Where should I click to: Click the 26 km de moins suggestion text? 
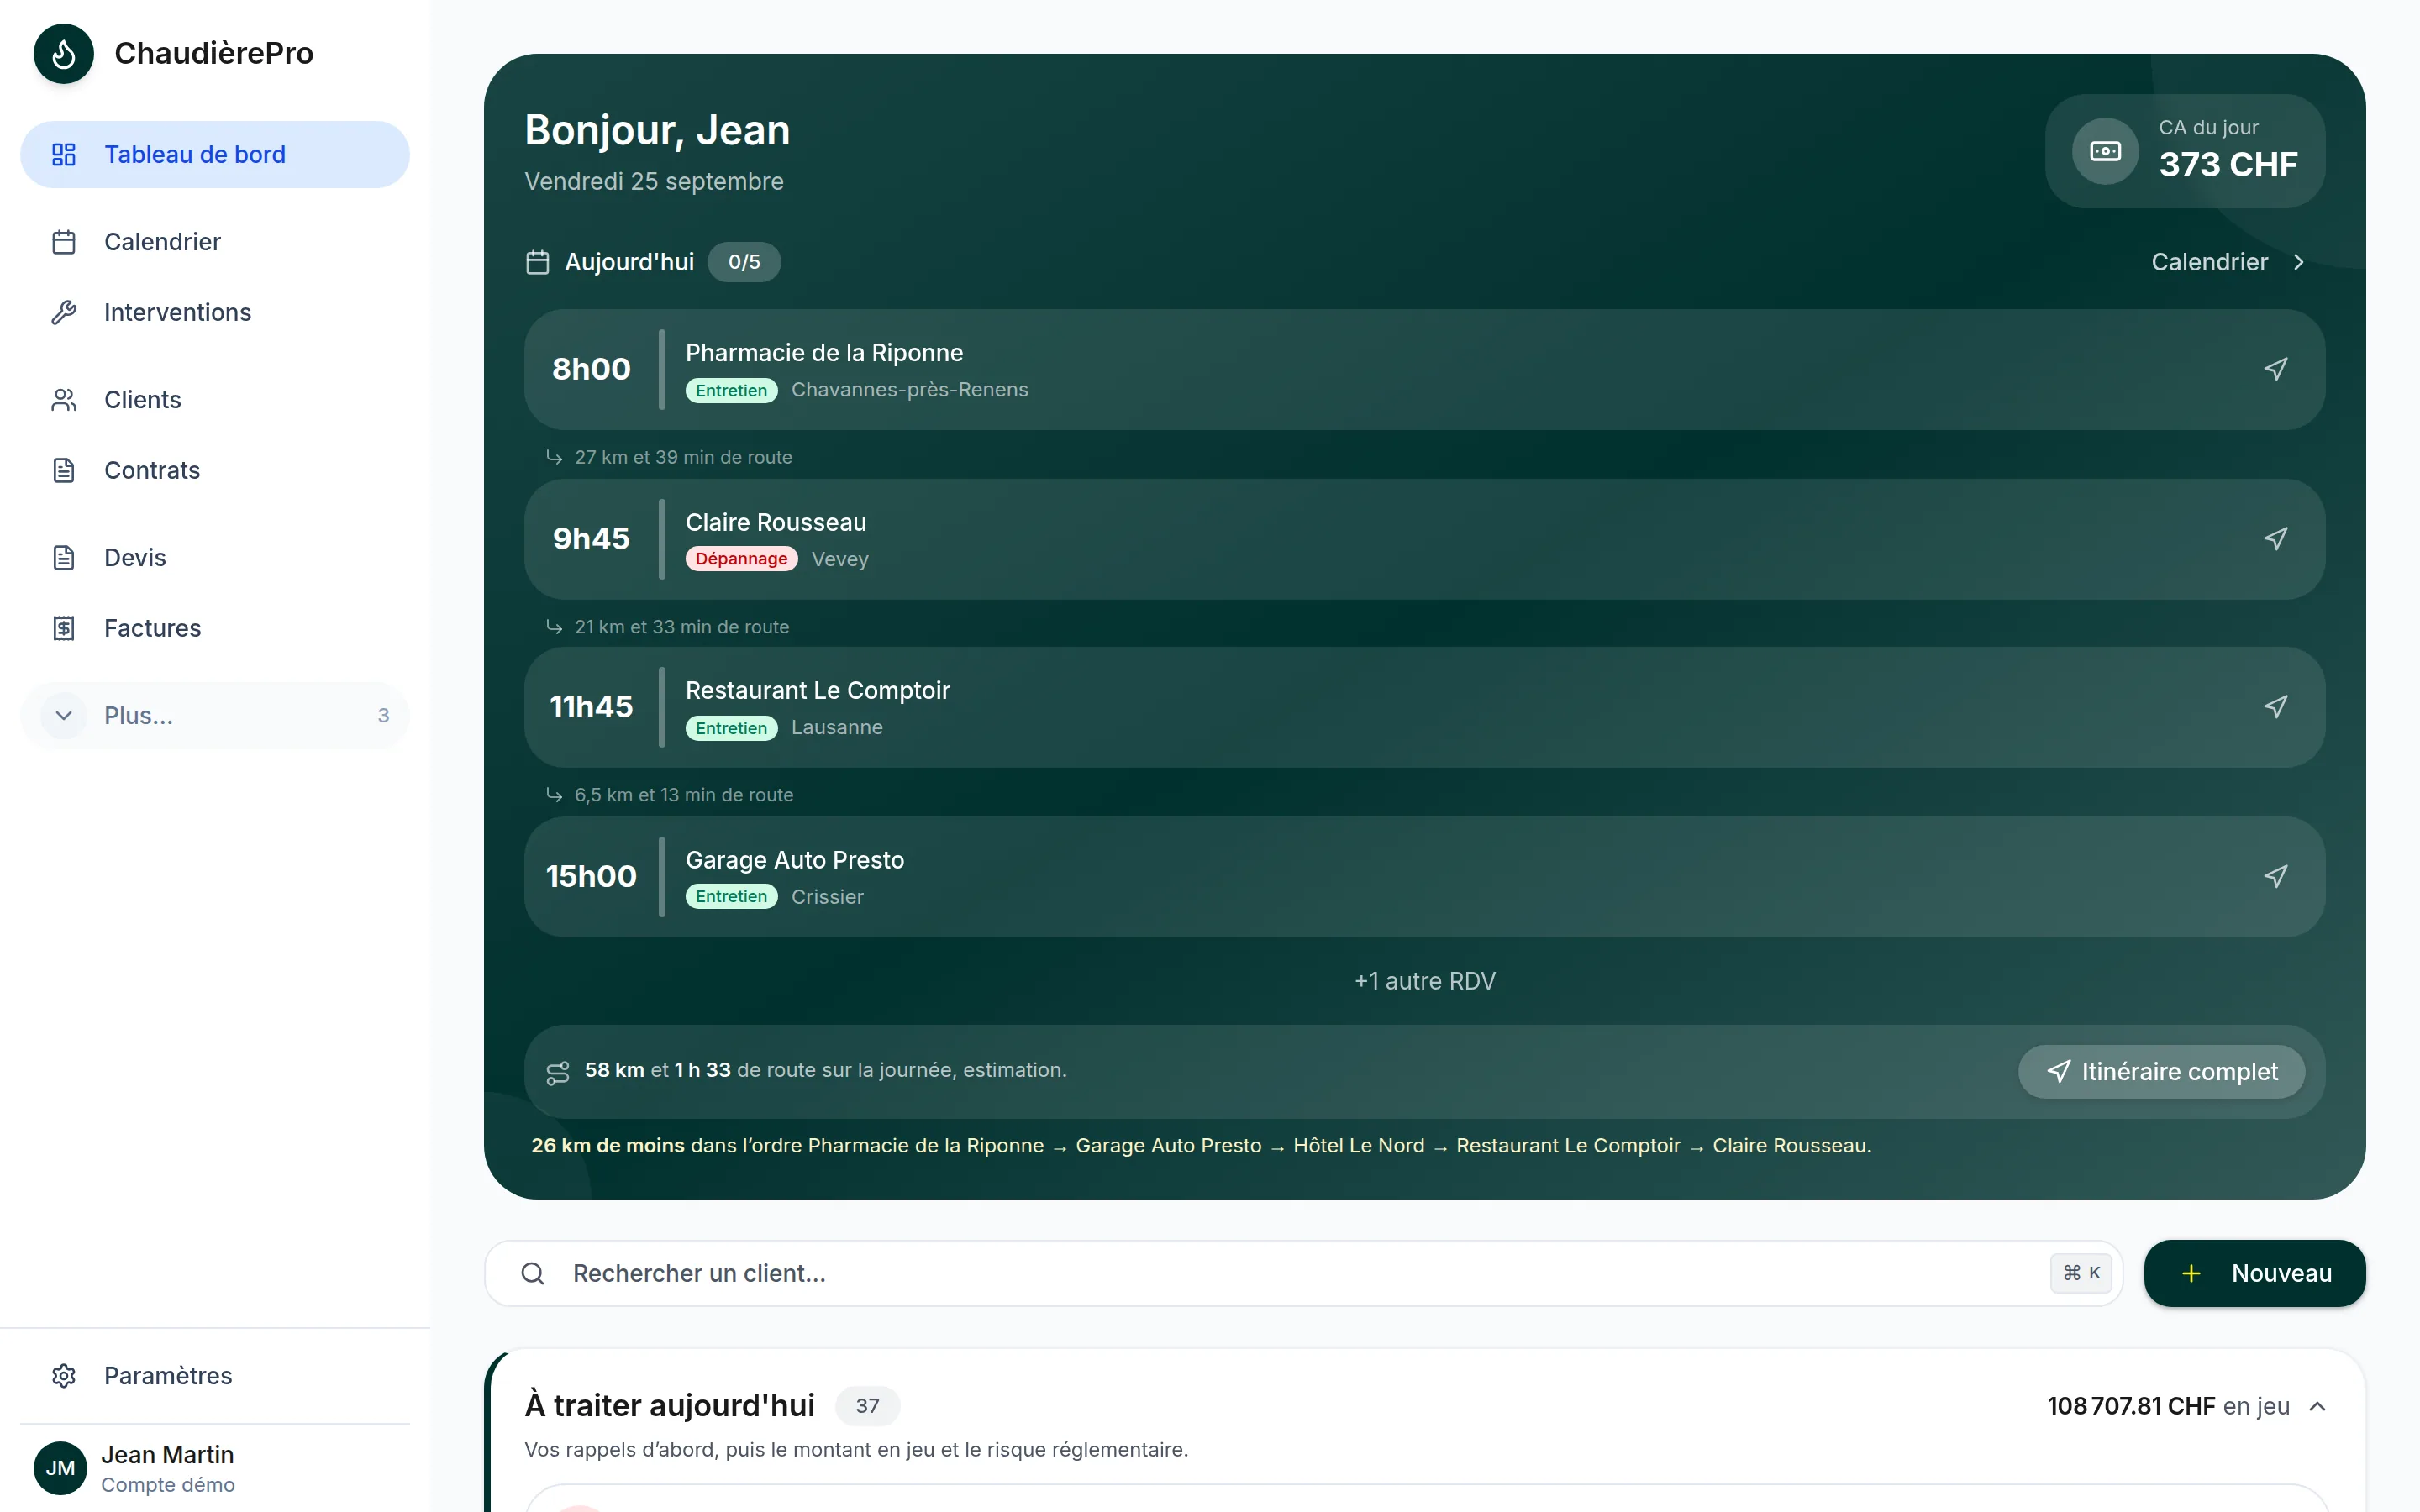(x=1201, y=1146)
